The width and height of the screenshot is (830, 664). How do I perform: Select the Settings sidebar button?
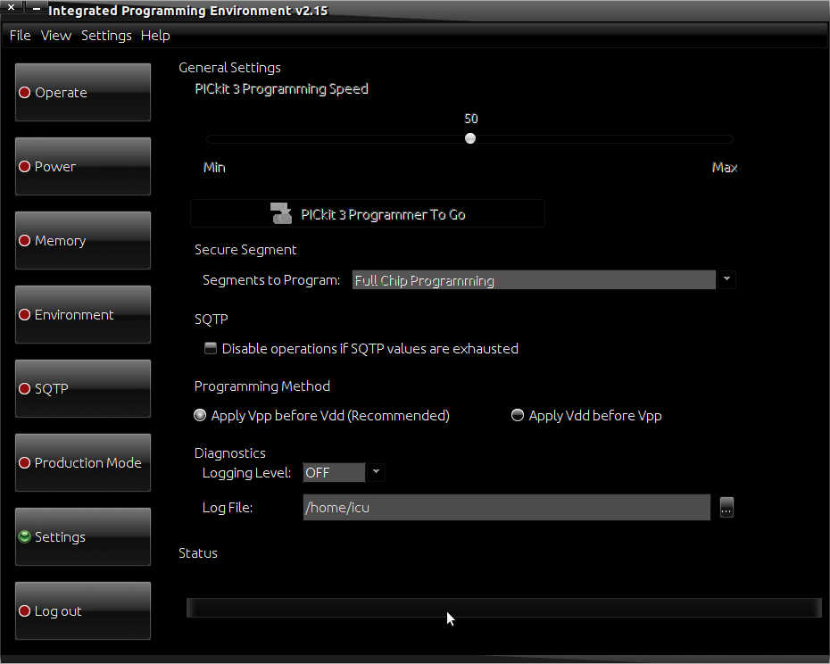tap(83, 537)
